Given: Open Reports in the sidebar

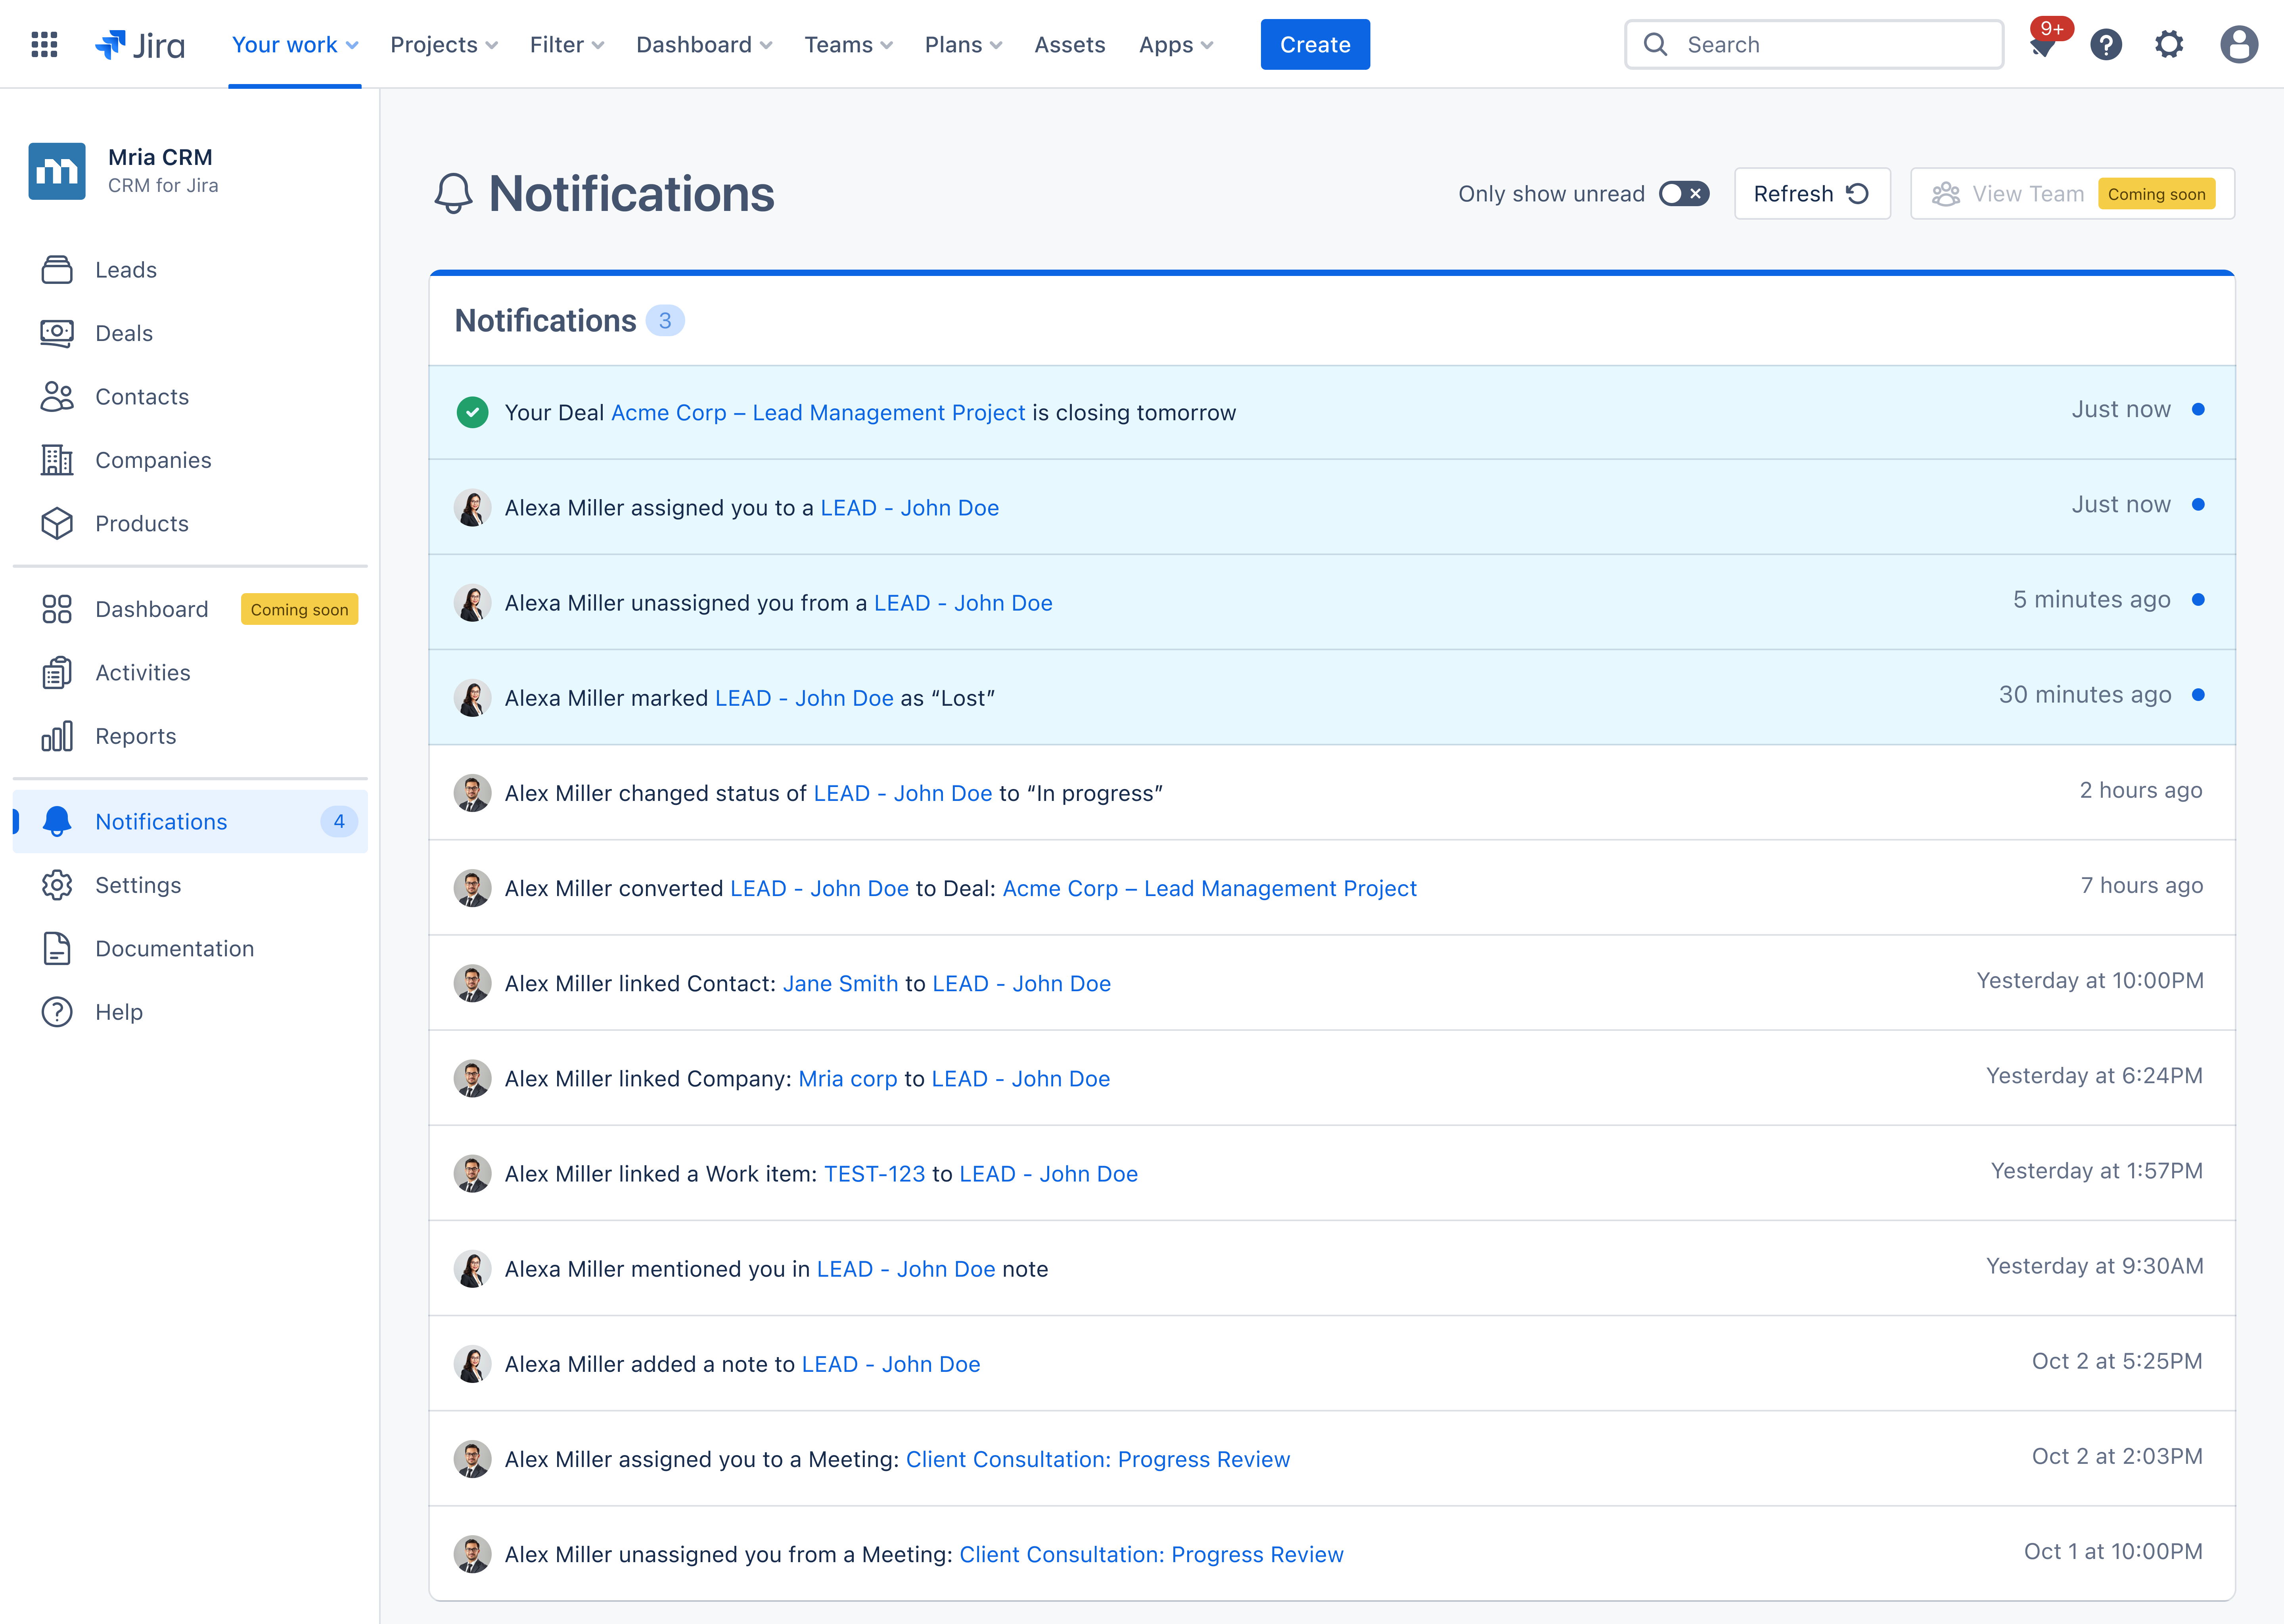Looking at the screenshot, I should (x=190, y=736).
